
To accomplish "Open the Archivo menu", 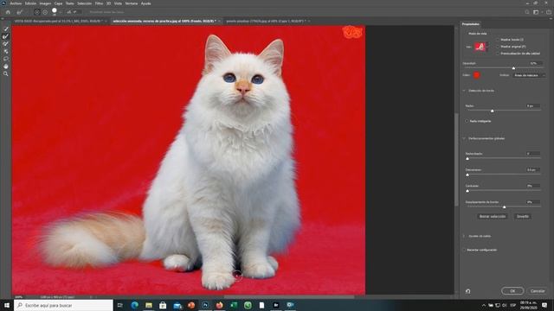I will (x=16, y=3).
